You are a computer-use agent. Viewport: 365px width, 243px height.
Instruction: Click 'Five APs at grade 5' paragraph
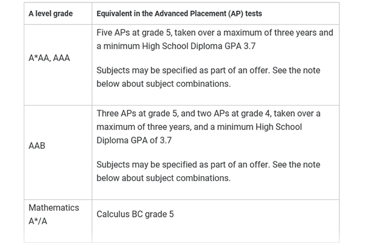215,39
